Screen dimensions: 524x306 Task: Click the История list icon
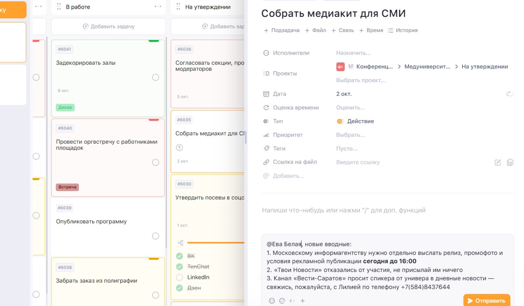[391, 30]
